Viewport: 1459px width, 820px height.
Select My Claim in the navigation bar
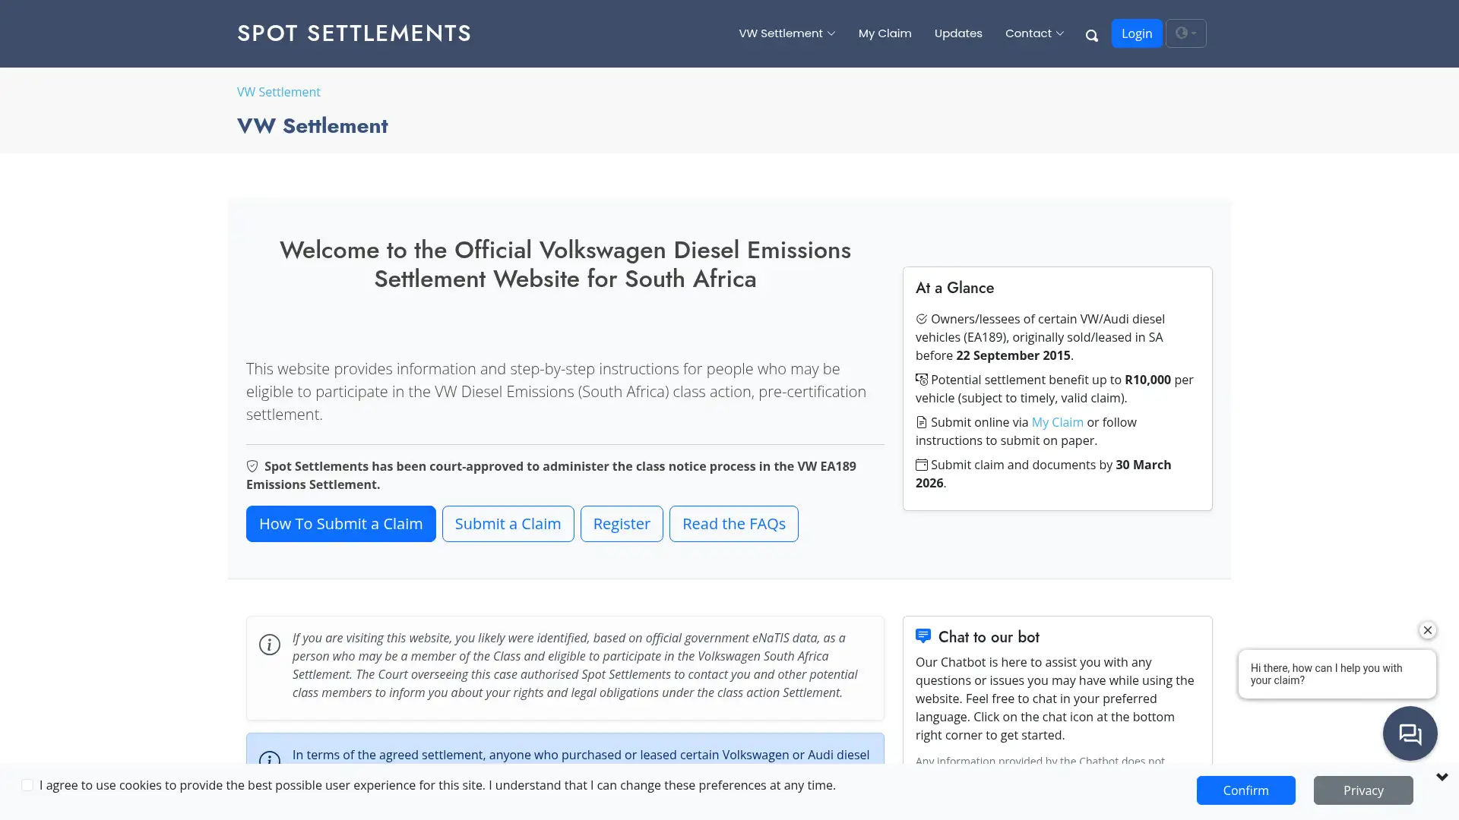point(885,33)
